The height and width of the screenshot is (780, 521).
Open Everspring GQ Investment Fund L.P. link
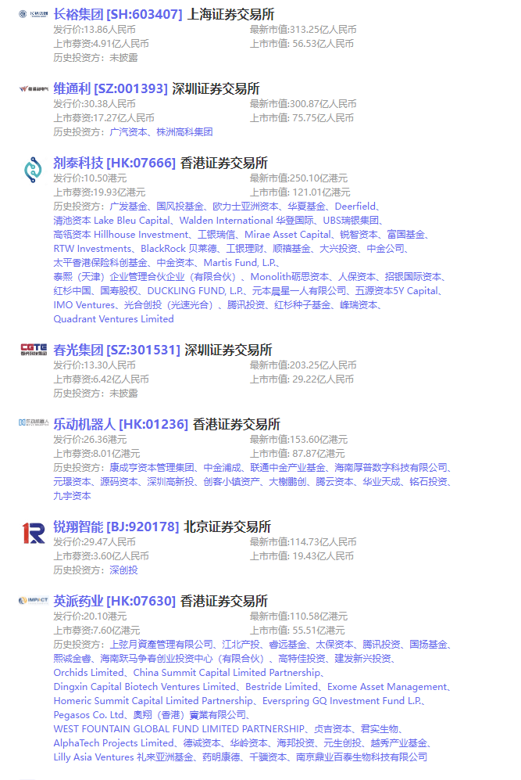tap(342, 700)
